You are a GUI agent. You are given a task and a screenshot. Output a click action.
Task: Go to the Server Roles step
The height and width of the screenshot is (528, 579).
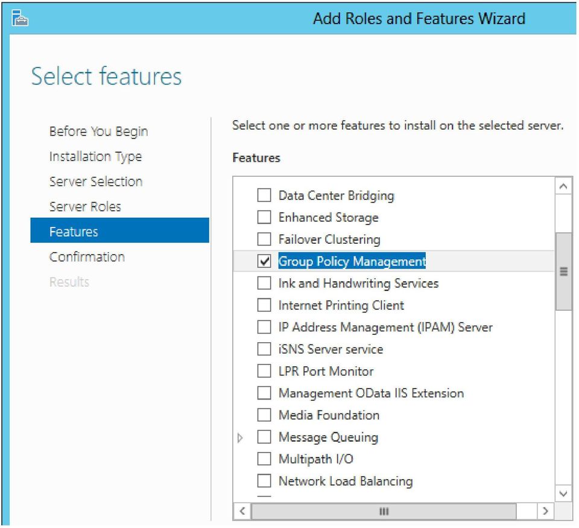85,206
